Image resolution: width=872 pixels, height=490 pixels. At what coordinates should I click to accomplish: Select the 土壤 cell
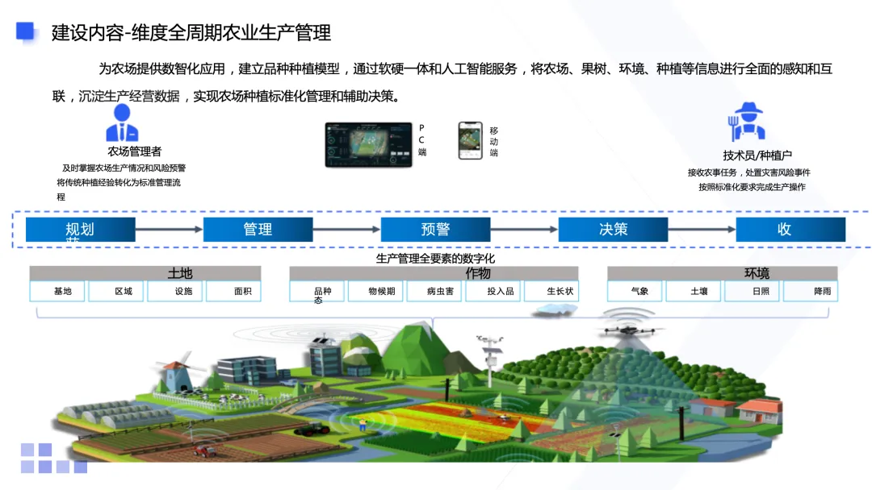coord(694,291)
